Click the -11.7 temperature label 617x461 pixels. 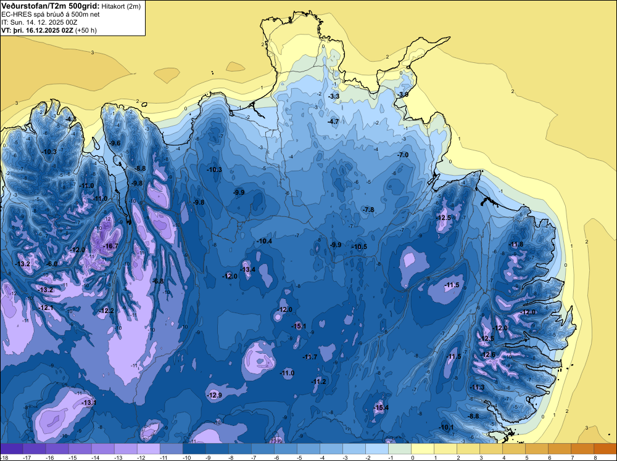point(310,357)
